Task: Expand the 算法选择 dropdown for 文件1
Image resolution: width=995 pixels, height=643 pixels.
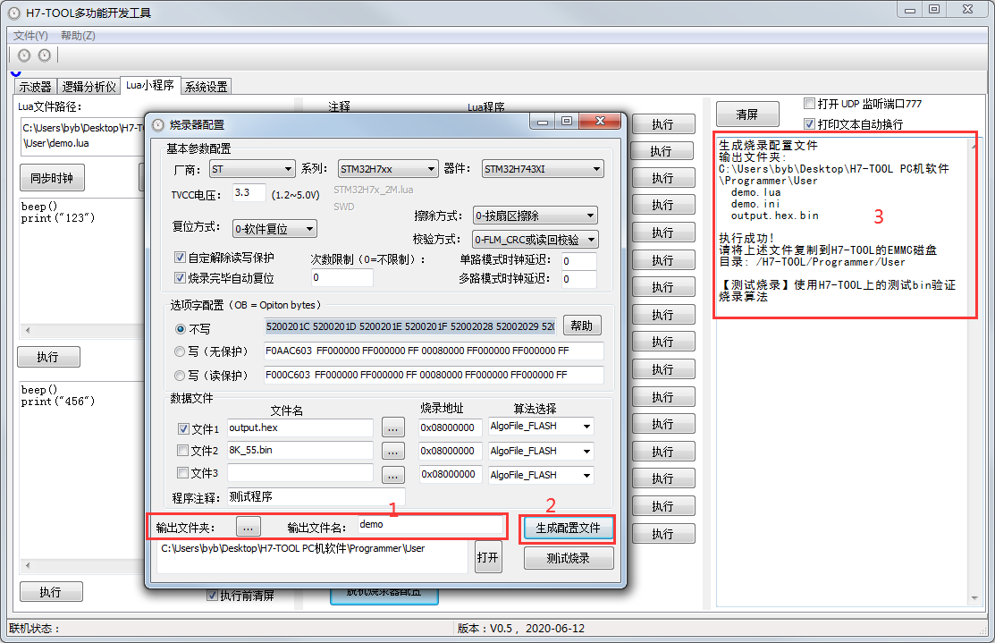Action: 541,427
